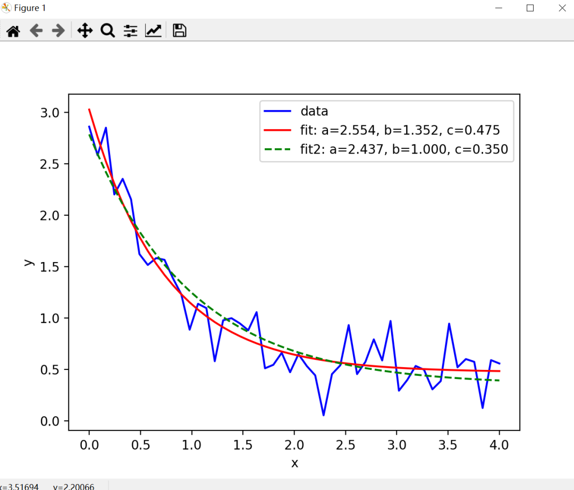This screenshot has height=490, width=574.
Task: Go forward to the next view
Action: click(58, 31)
